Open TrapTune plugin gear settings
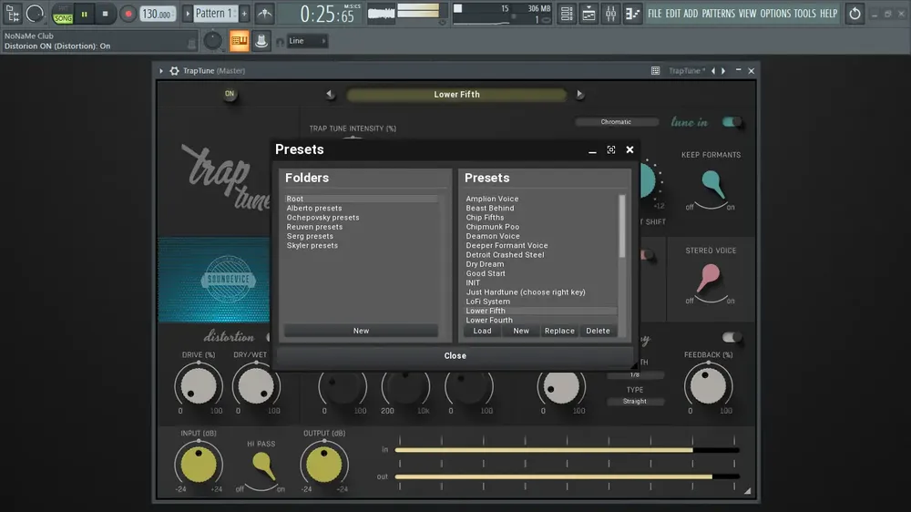 [x=174, y=71]
